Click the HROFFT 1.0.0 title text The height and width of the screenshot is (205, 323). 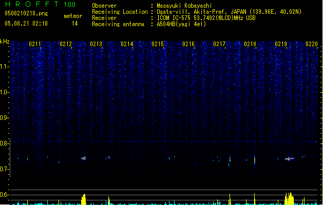(x=41, y=4)
